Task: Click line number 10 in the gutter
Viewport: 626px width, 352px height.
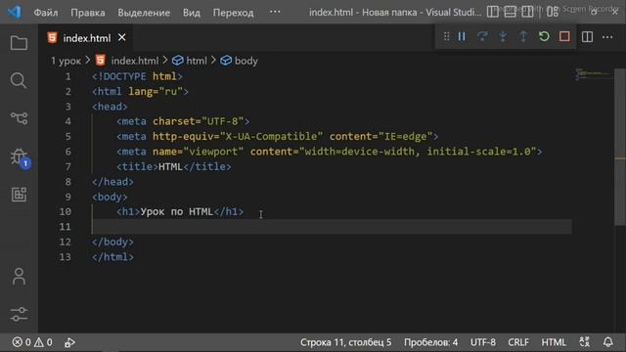Action: [x=66, y=211]
